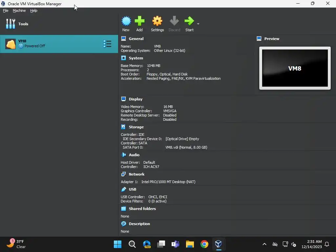The height and width of the screenshot is (252, 336).
Task: Click the Shared folders section icon
Action: [123, 208]
